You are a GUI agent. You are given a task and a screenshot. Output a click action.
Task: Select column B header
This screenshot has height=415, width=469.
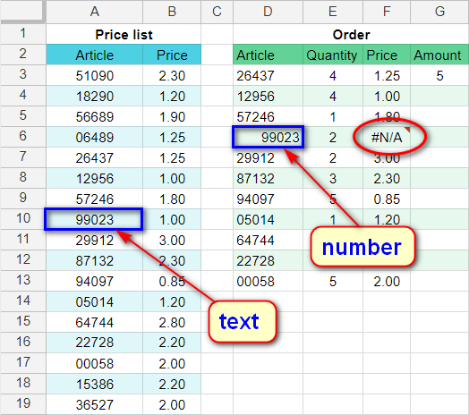(x=172, y=12)
